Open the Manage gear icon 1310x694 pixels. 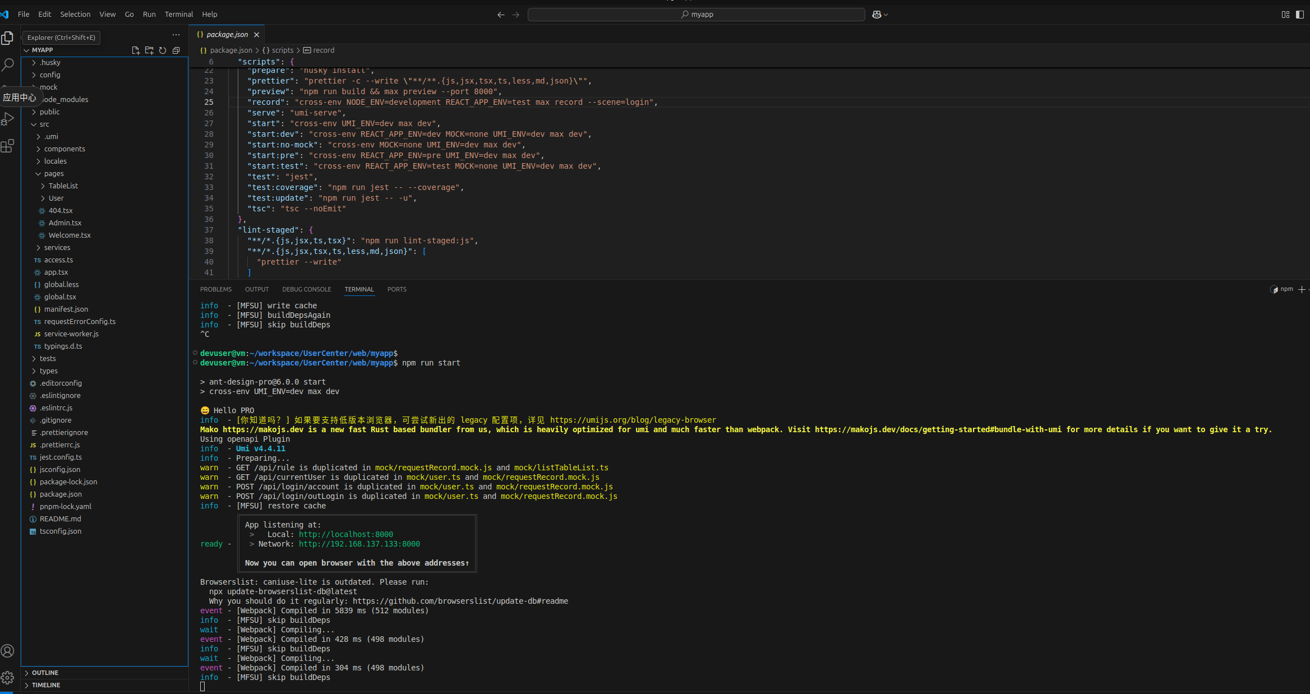point(8,678)
